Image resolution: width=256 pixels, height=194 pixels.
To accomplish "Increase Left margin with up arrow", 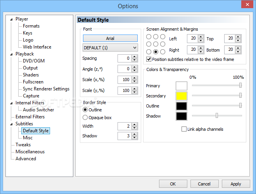I will (201, 36).
